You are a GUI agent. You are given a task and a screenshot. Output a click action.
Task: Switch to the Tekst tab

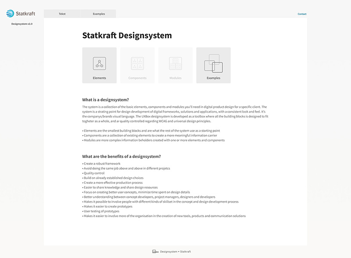pos(62,14)
